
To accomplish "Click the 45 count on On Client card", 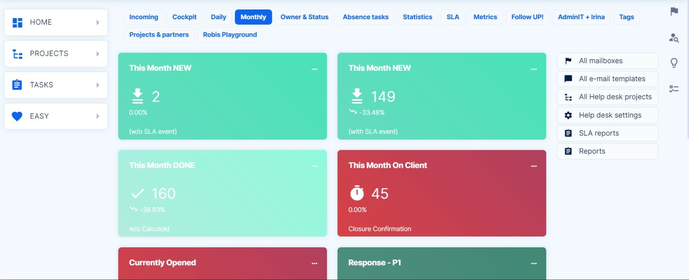I will [380, 194].
